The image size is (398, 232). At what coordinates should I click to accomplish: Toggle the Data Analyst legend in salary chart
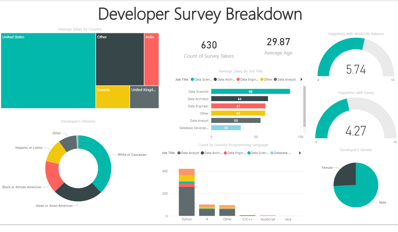tap(275, 79)
